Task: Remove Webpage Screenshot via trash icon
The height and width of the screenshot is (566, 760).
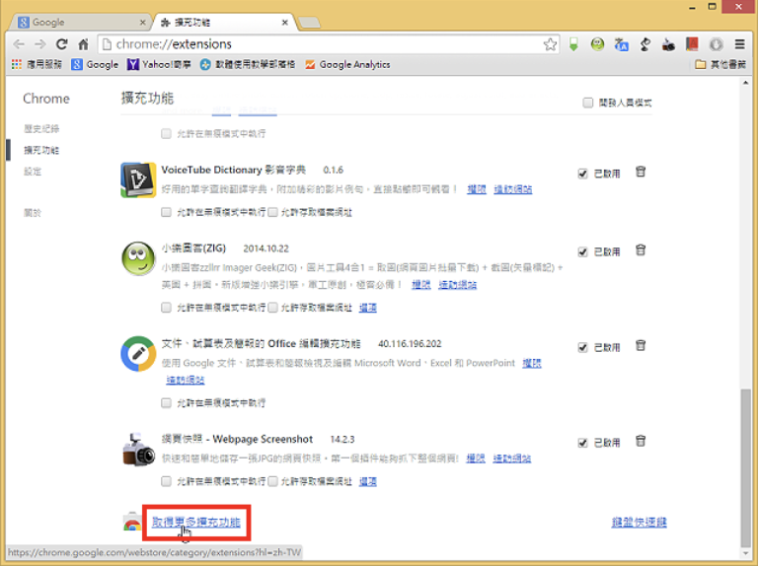Action: [x=641, y=441]
